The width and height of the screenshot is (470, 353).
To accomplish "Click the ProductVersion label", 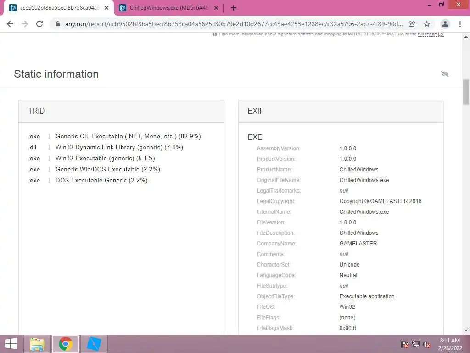I will (276, 159).
